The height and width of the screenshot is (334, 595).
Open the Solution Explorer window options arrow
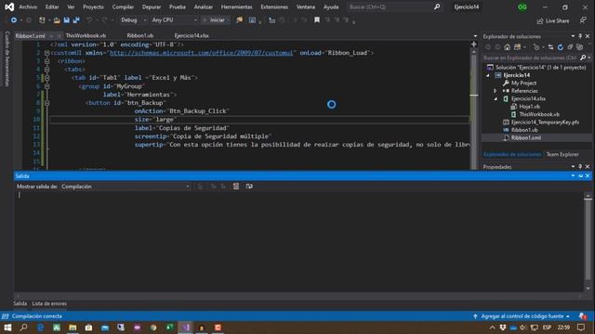573,36
